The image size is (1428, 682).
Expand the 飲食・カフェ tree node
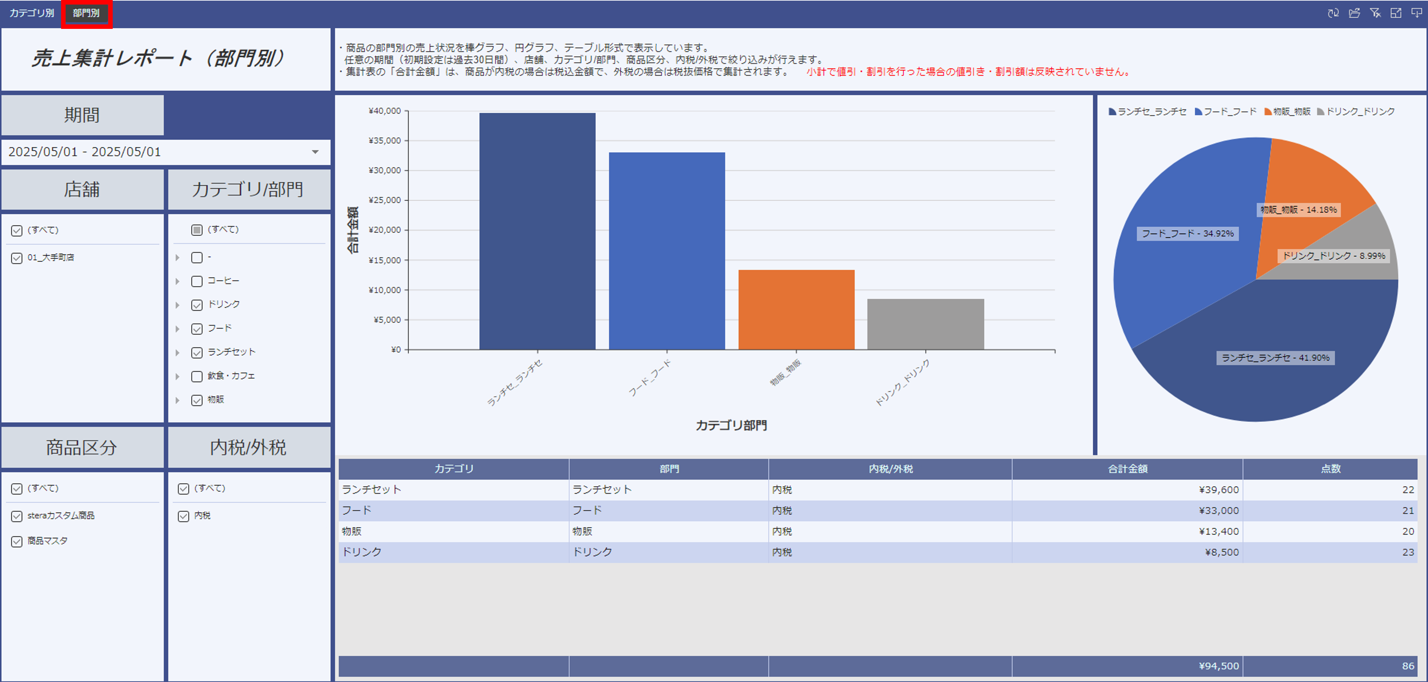click(x=177, y=377)
